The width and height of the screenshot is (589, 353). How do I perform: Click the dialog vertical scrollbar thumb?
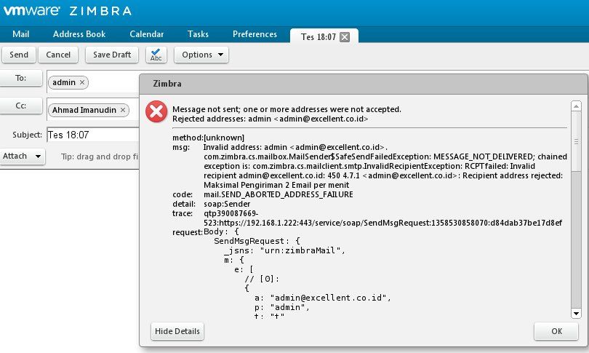click(576, 141)
